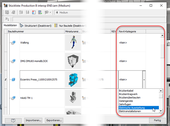
Task: Click the Revit-Kategorie column header
Action: [x=132, y=32]
